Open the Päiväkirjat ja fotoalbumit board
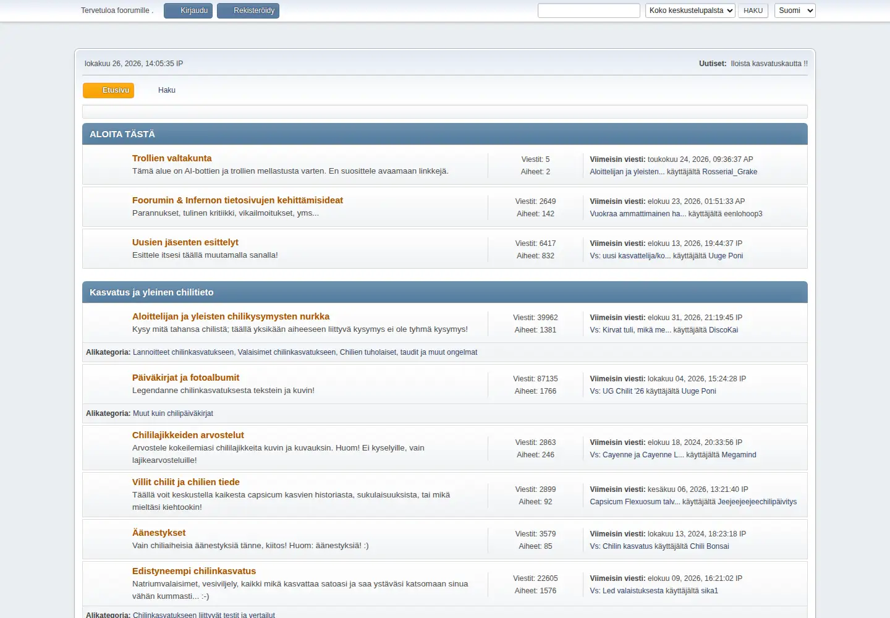 [185, 378]
